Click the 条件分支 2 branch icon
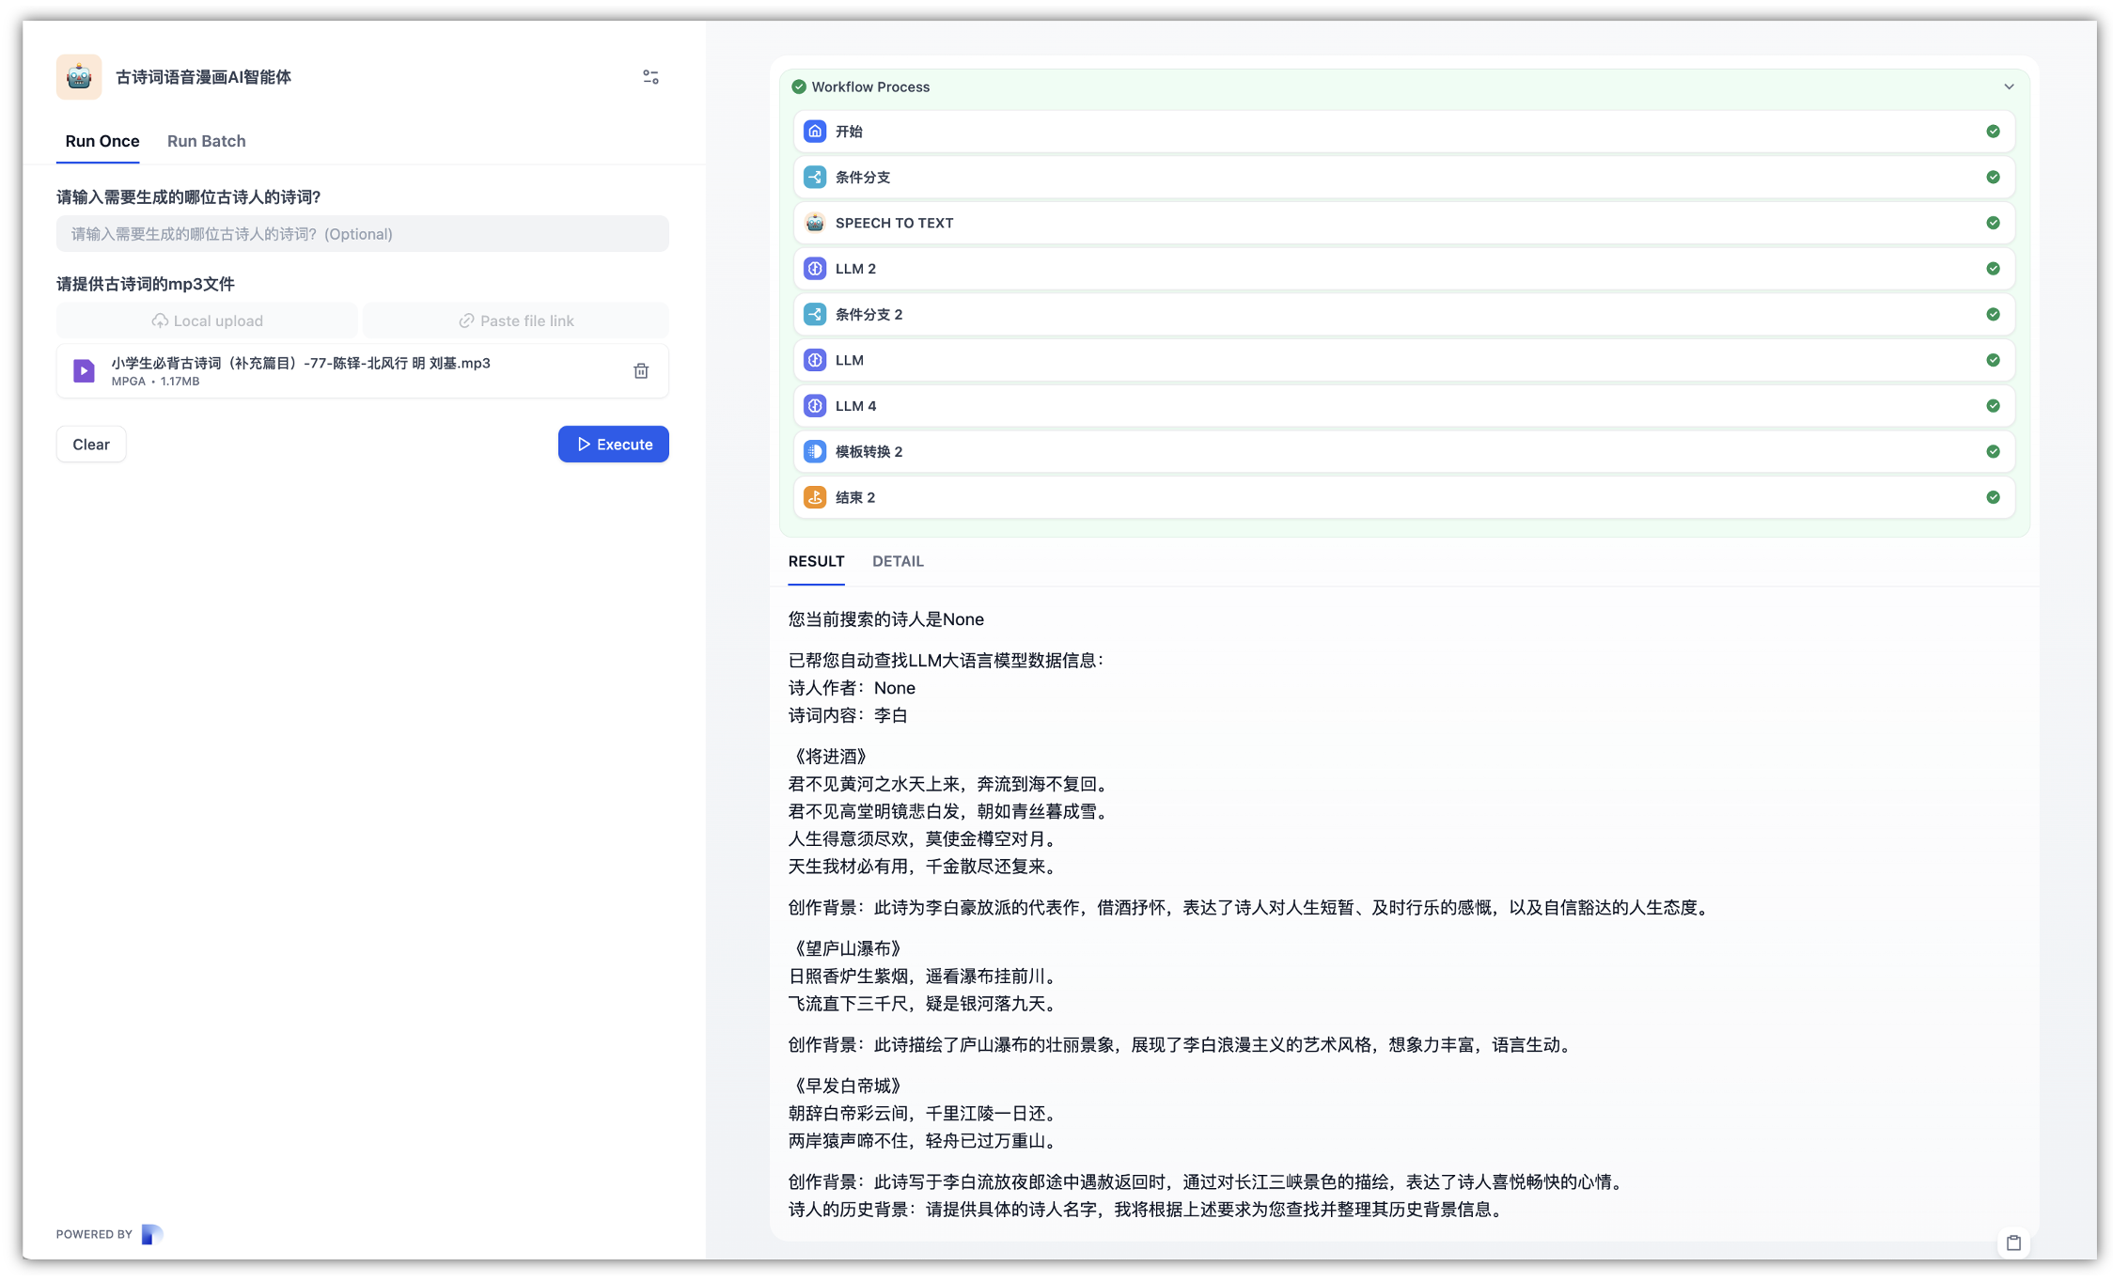The image size is (2113, 1282). click(x=815, y=314)
